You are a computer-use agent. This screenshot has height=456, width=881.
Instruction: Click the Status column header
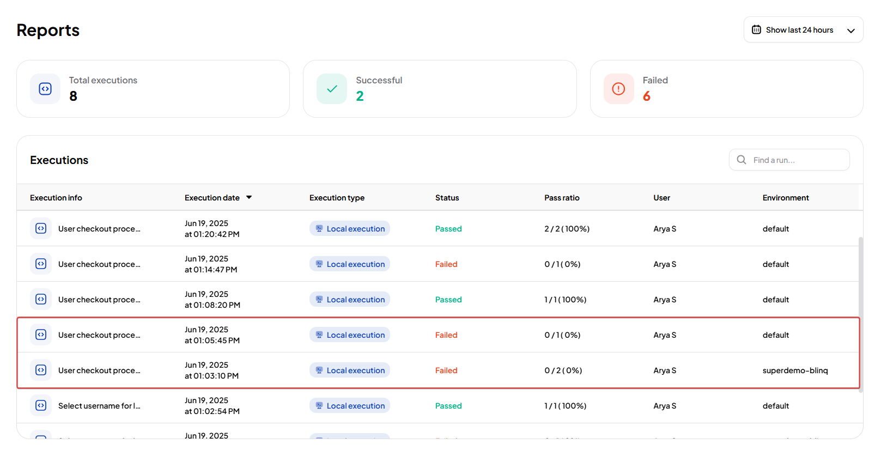[x=447, y=198]
